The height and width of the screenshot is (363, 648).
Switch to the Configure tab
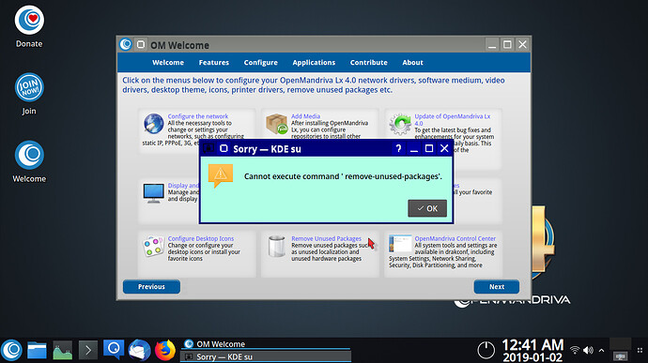pyautogui.click(x=261, y=62)
